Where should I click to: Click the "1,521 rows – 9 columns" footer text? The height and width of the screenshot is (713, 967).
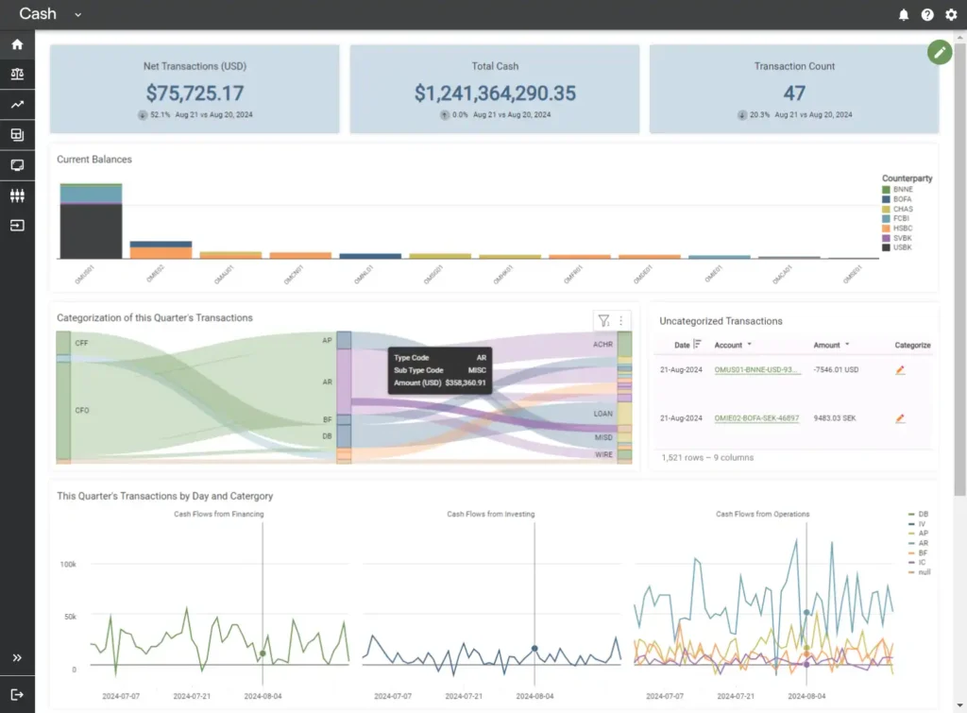(707, 458)
